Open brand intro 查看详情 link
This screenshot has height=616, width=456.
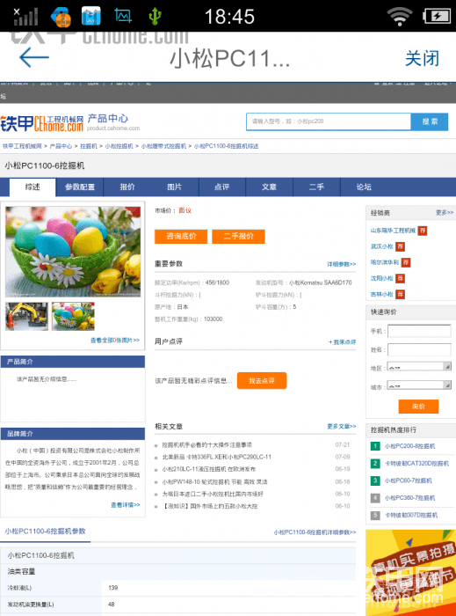point(126,505)
